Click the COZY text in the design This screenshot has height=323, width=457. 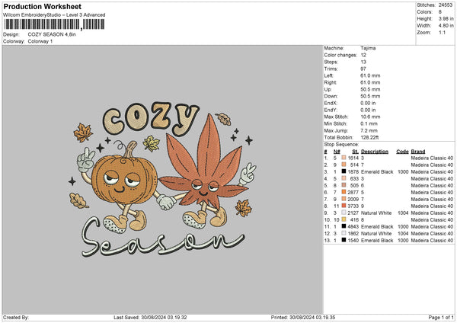pos(151,120)
